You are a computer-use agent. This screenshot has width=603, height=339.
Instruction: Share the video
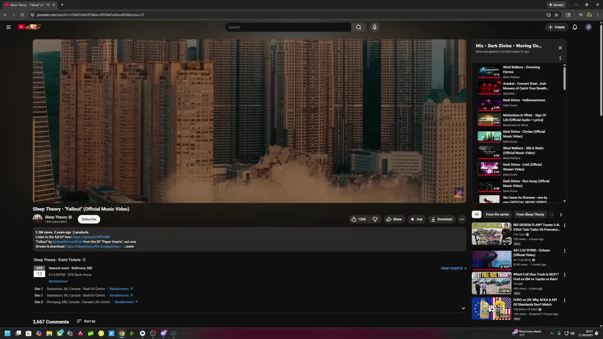[394, 219]
